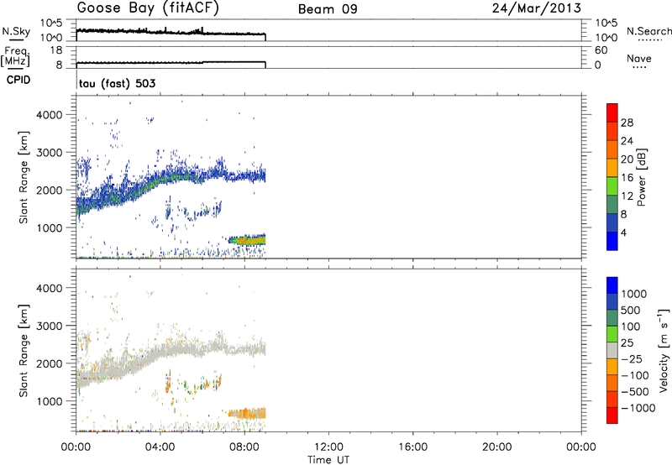Click the date "24/Mar/2013"
Screen dimensions: 672x465
point(537,8)
